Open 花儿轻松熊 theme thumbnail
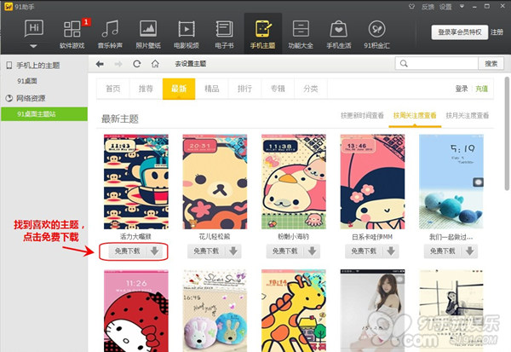This screenshot has height=352, width=511. [215, 182]
